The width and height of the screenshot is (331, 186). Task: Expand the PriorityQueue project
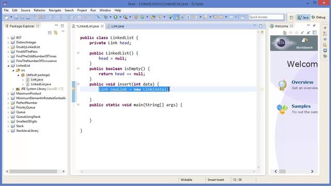pos(8,107)
